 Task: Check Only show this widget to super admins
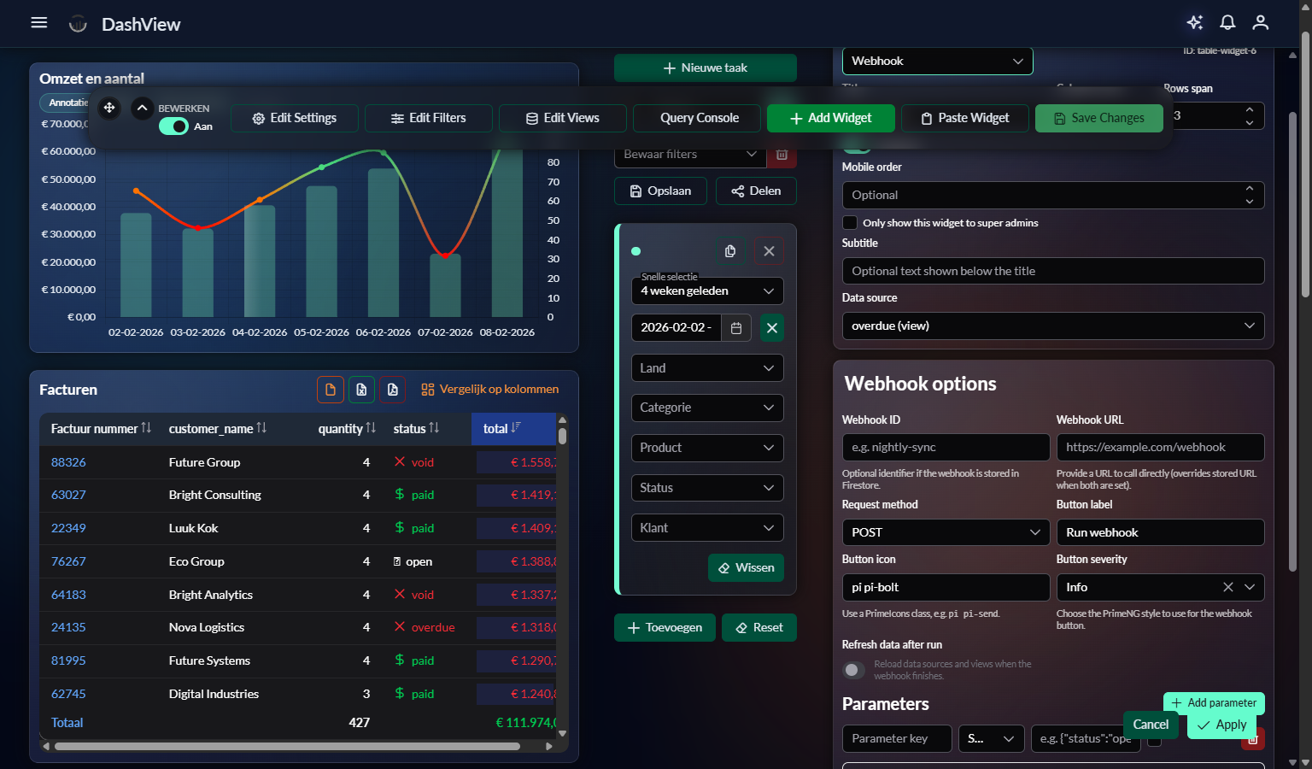(850, 222)
